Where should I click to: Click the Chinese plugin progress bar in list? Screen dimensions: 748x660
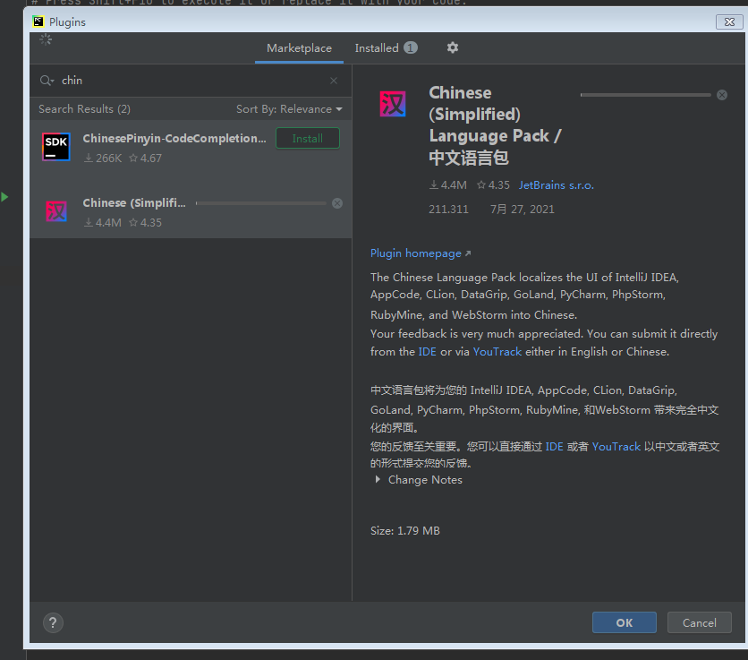tap(261, 203)
